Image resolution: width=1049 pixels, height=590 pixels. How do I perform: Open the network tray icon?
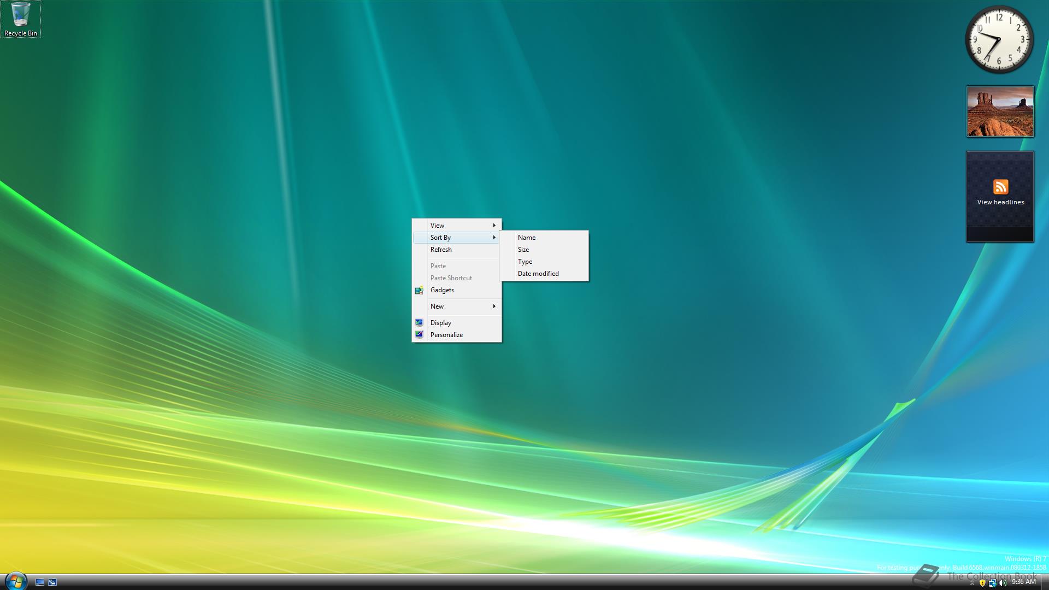click(992, 583)
